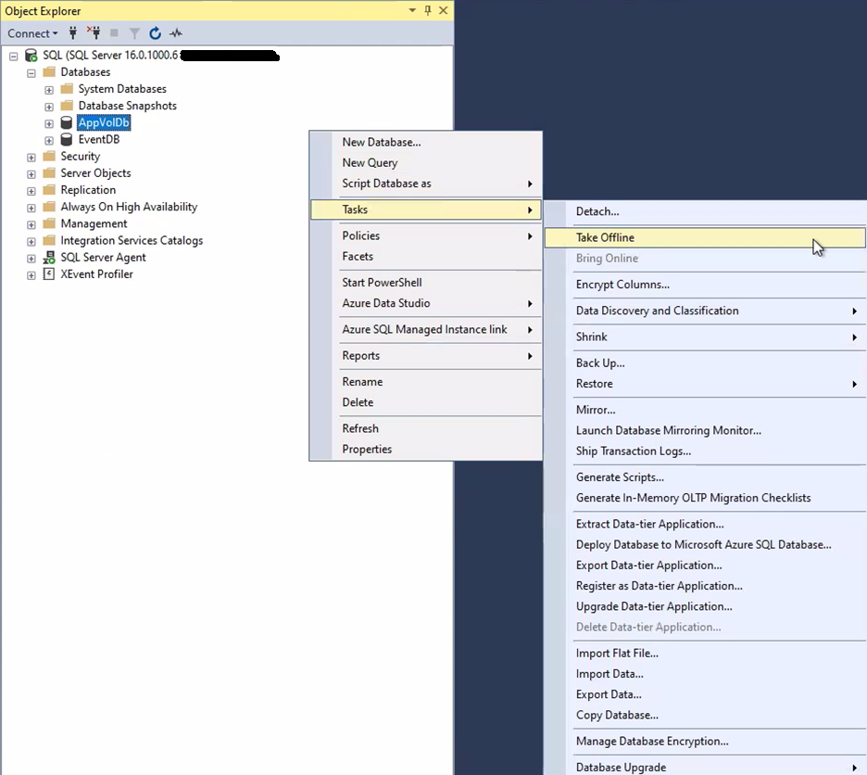Viewport: 867px width, 775px height.
Task: Open the Activity Monitor pulse icon
Action: [x=175, y=33]
